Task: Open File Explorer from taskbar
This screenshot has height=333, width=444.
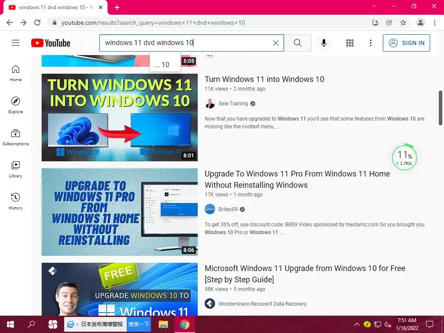Action: tap(163, 324)
